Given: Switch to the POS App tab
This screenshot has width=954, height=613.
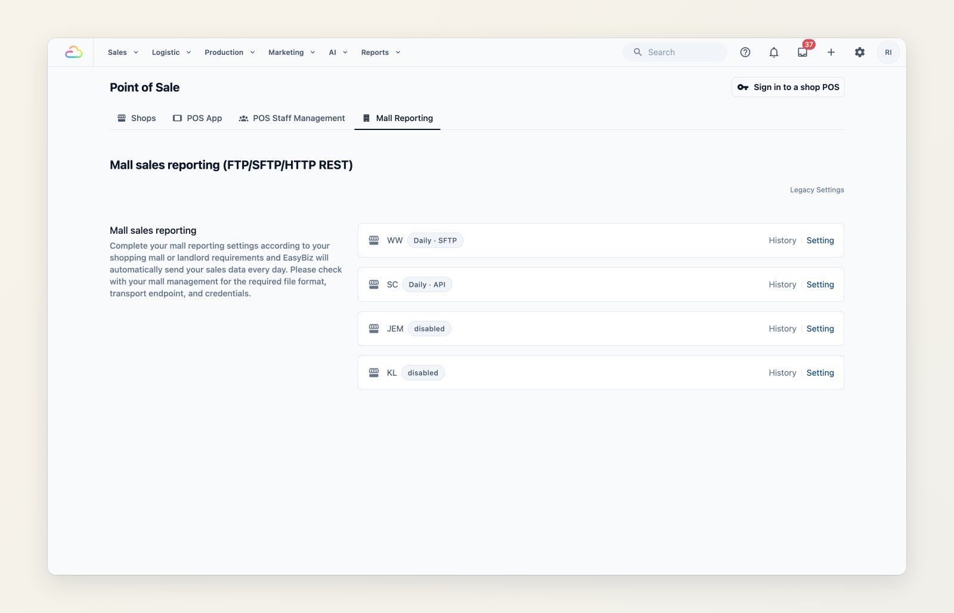Looking at the screenshot, I should [x=197, y=118].
